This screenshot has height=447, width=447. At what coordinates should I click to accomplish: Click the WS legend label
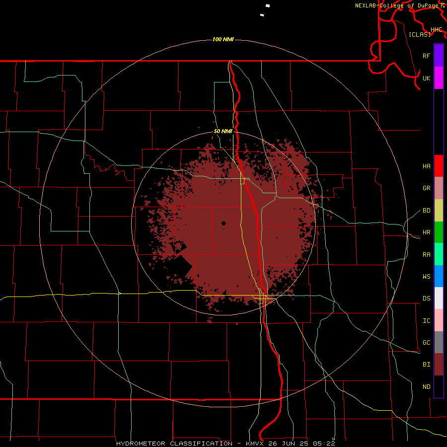(x=426, y=277)
